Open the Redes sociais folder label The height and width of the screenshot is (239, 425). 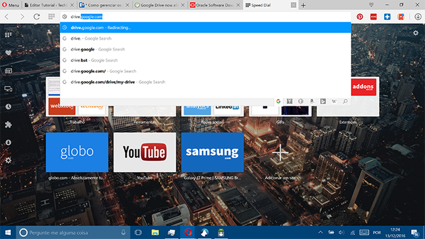(x=212, y=123)
